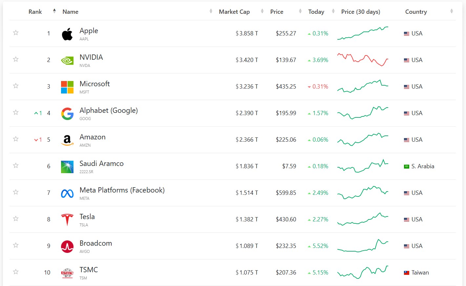The height and width of the screenshot is (286, 466).
Task: Toggle the favorite star for Broadcom
Action: point(16,245)
